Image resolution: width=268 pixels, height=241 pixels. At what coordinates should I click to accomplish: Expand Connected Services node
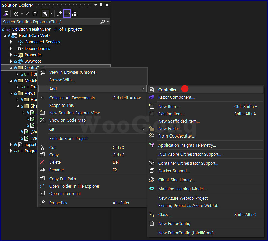(11, 42)
